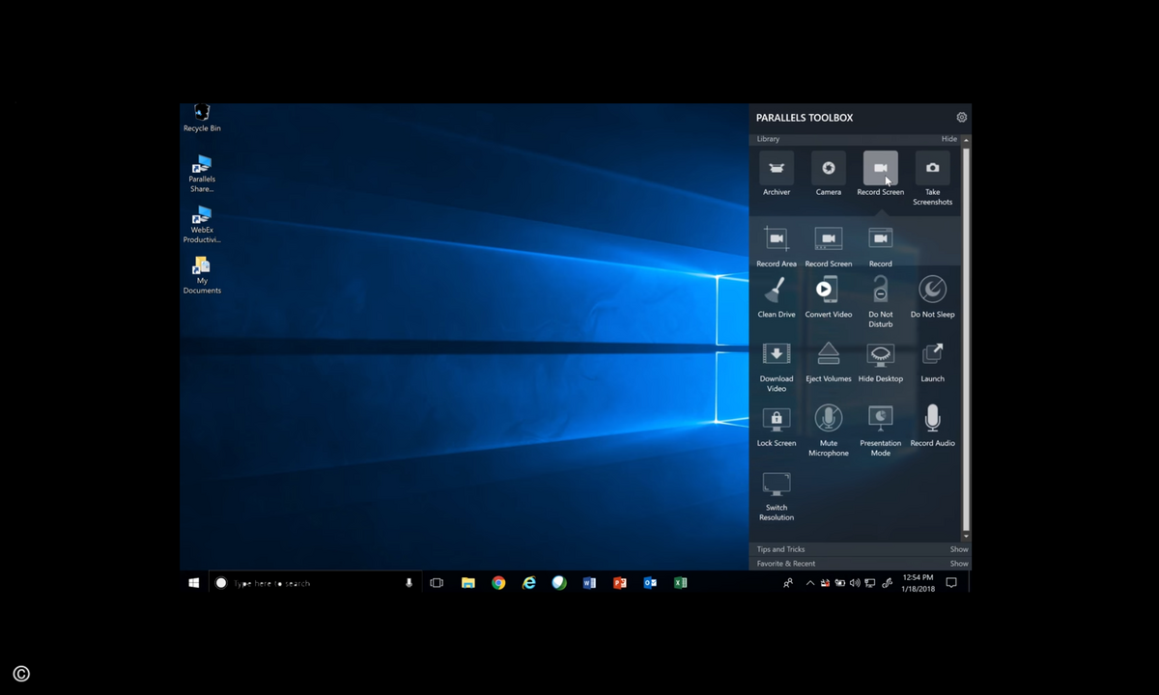Click the Eject Volumes tool
Viewport: 1159px width, 695px height.
pyautogui.click(x=829, y=361)
